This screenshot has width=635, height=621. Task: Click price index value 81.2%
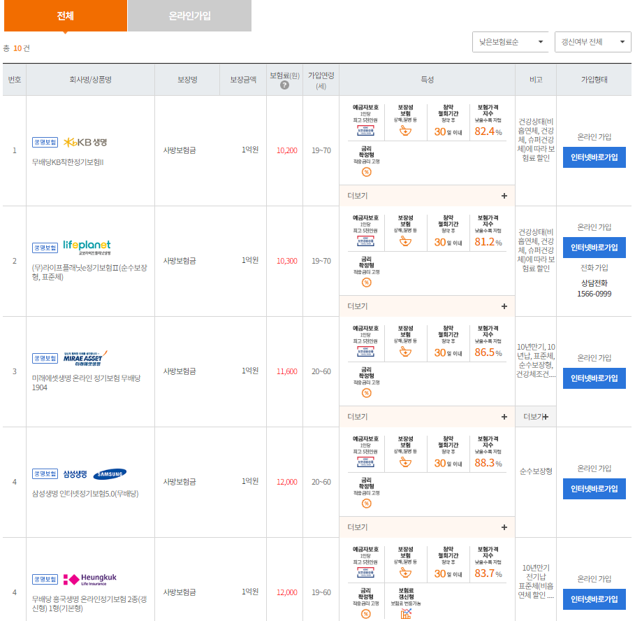tap(488, 242)
